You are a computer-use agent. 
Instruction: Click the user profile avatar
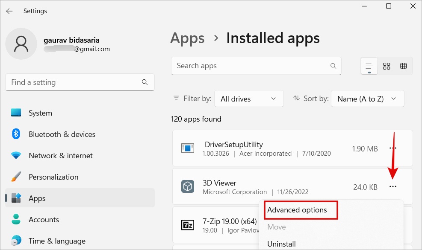pyautogui.click(x=21, y=44)
